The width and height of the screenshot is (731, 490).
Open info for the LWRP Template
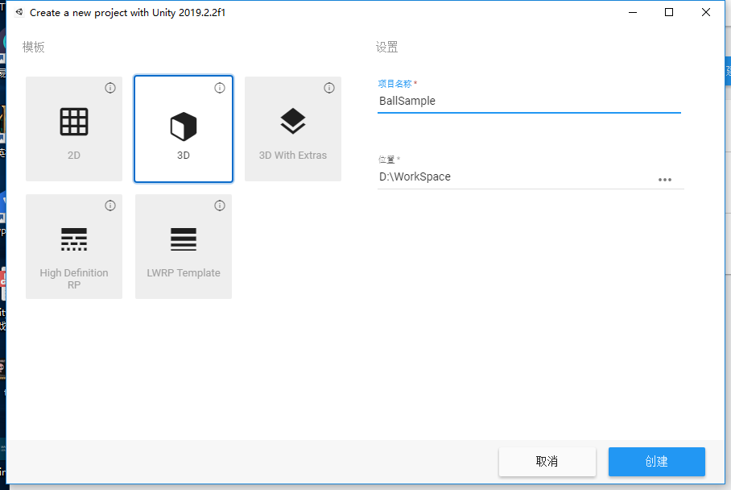coord(220,206)
